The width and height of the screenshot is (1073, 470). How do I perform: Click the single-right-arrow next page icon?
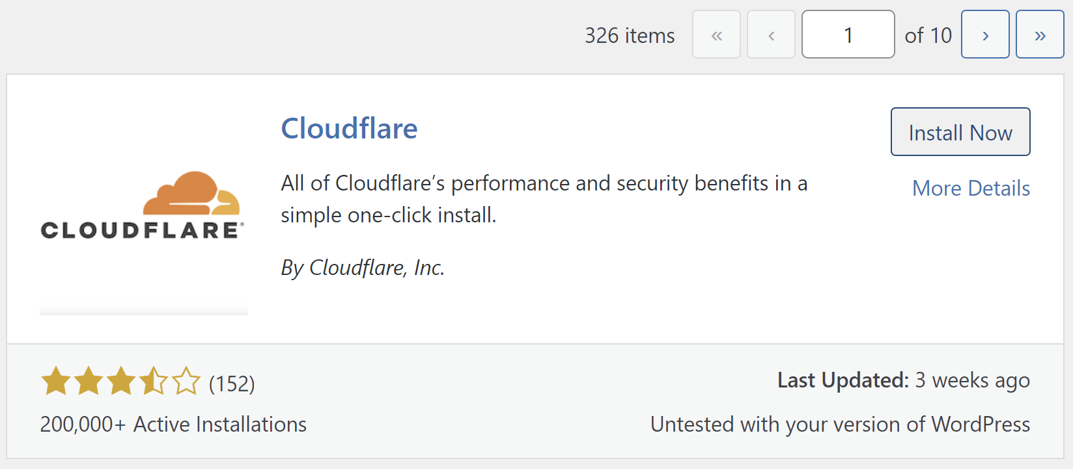[x=985, y=34]
